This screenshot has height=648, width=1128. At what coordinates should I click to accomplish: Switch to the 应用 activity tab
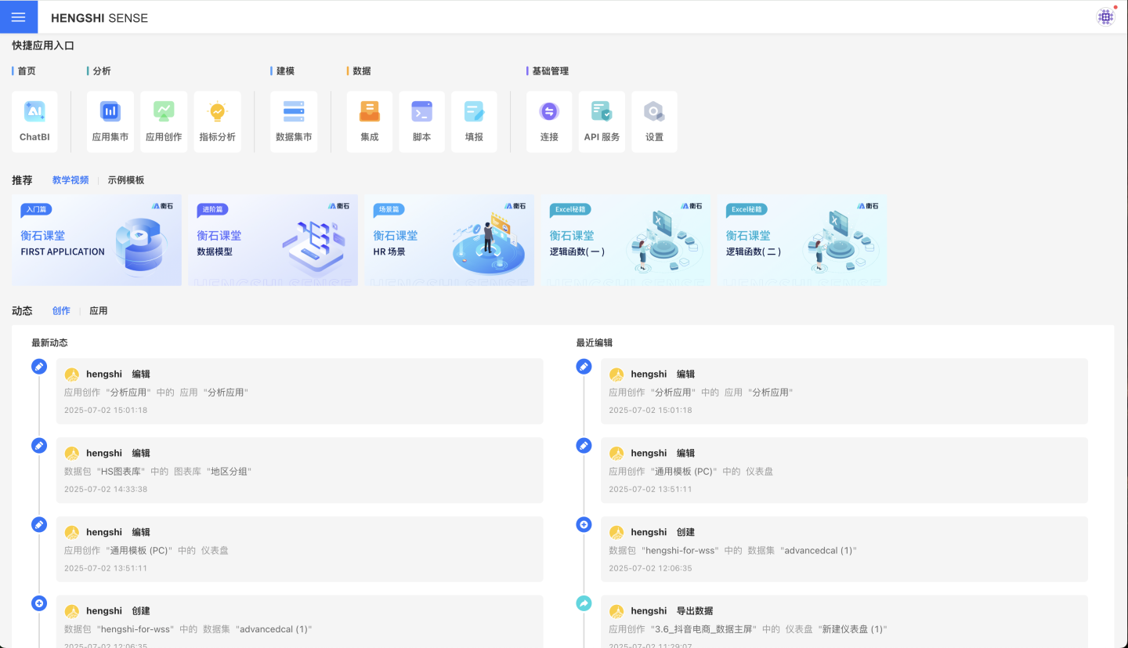pos(99,311)
